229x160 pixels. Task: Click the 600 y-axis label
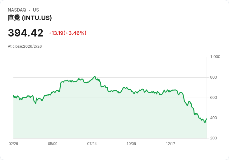(x=214, y=98)
